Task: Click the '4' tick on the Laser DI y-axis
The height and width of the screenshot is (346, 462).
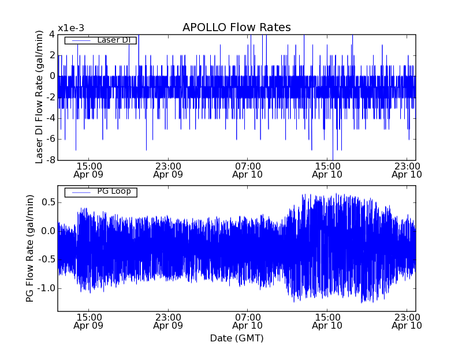Action: point(52,35)
